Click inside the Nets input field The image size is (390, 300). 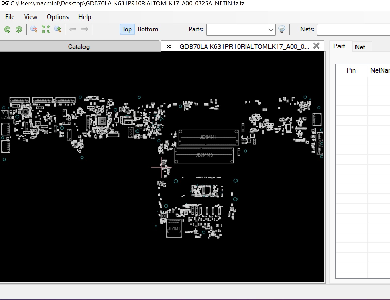coord(353,30)
